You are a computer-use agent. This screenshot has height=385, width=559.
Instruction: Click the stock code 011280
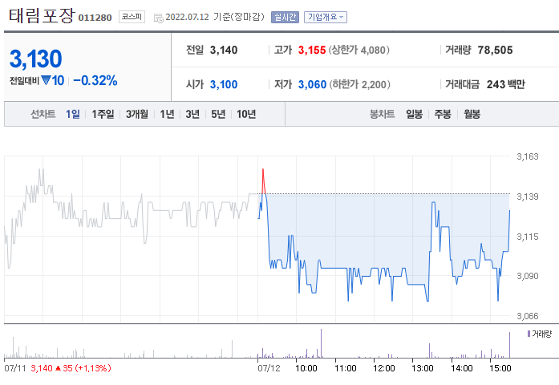[x=95, y=18]
